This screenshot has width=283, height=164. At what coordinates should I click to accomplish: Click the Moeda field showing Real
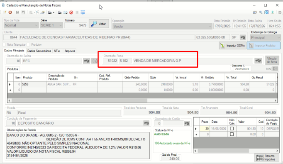[x=69, y=113]
